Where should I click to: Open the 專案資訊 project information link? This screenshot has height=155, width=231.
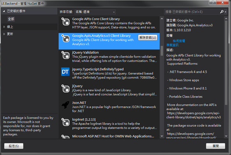173,45
